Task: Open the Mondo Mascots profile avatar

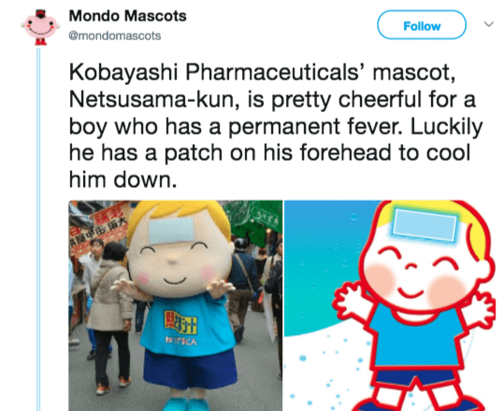Action: click(40, 28)
